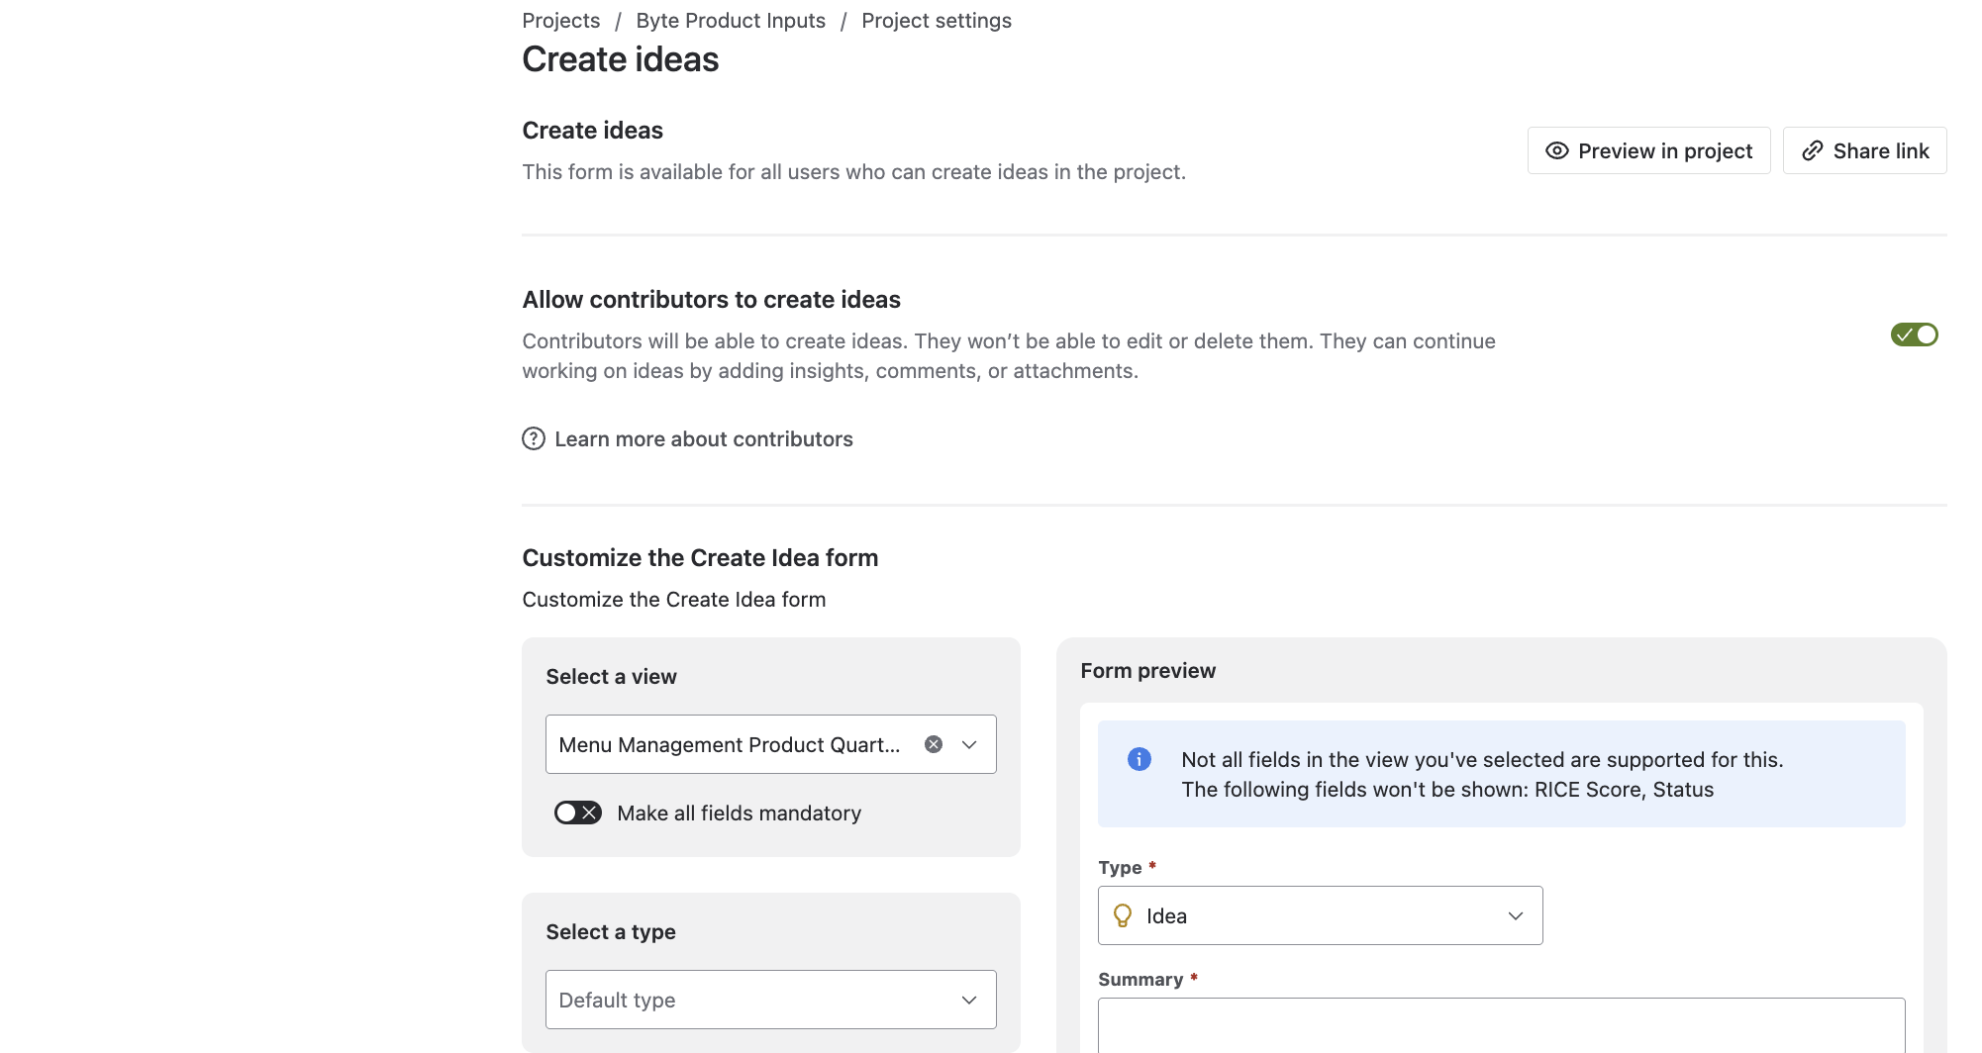Viewport: 1982px width, 1053px height.
Task: Enable the Make all fields mandatory toggle
Action: coord(577,813)
